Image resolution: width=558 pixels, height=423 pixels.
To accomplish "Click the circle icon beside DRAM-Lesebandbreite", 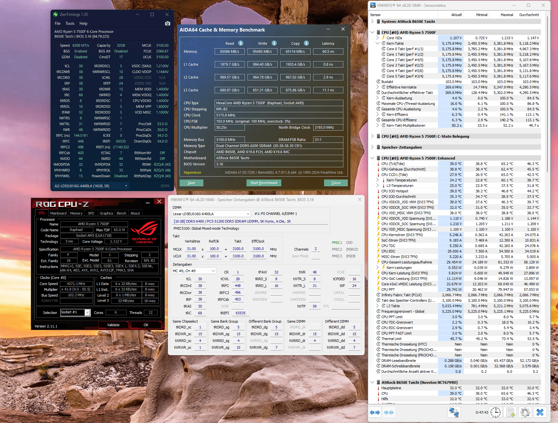I will click(379, 361).
